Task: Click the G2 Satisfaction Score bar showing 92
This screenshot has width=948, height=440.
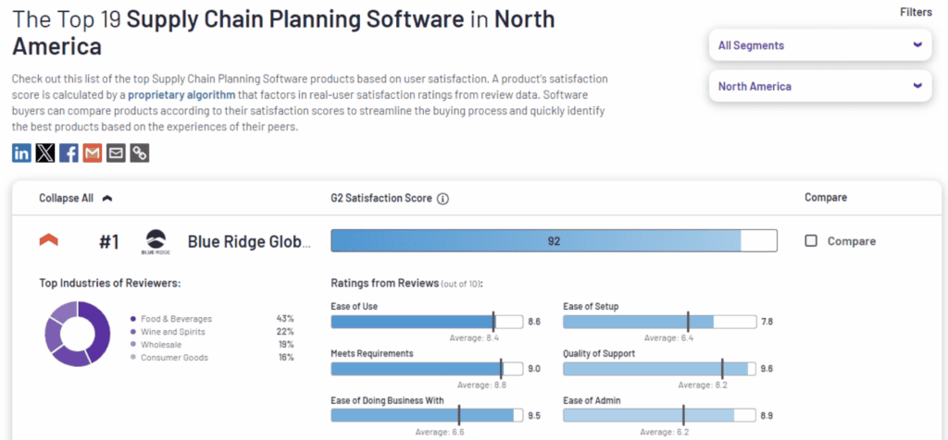Action: [554, 241]
